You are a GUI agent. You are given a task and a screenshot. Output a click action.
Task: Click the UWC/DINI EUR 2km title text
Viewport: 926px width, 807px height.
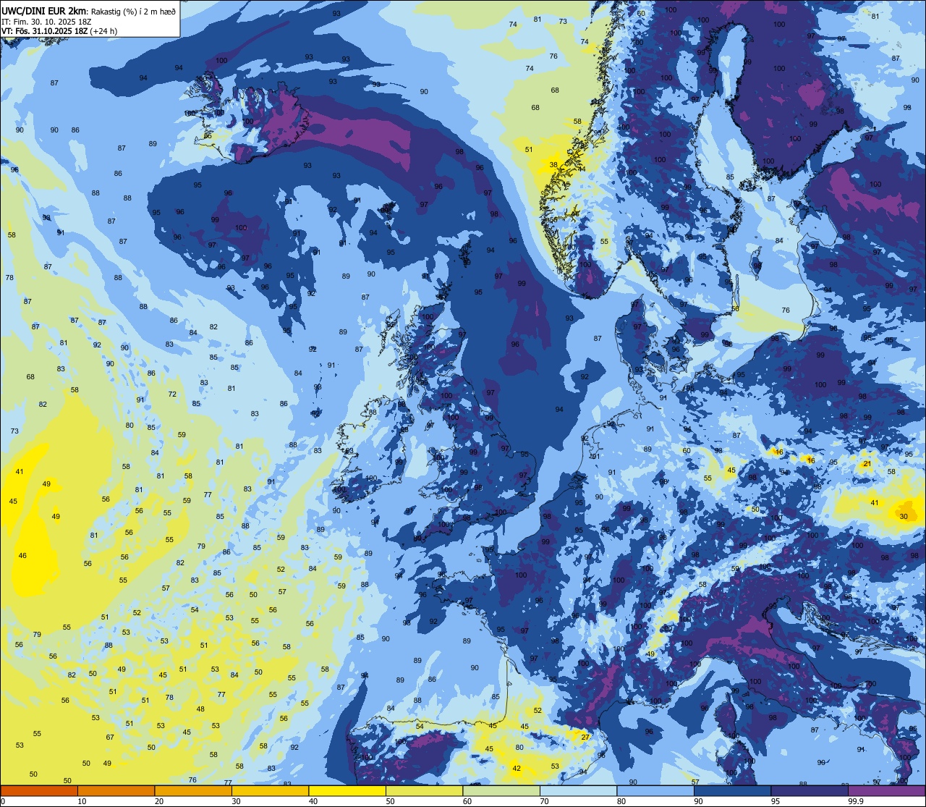43,12
